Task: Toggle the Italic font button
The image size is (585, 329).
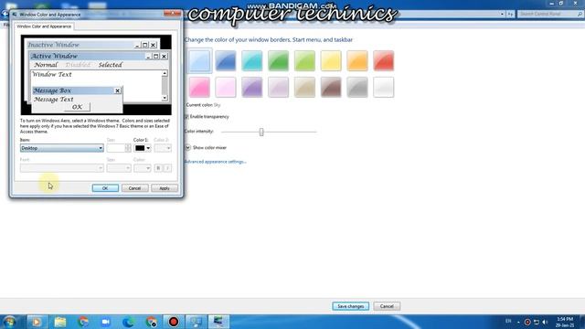Action: [x=167, y=168]
